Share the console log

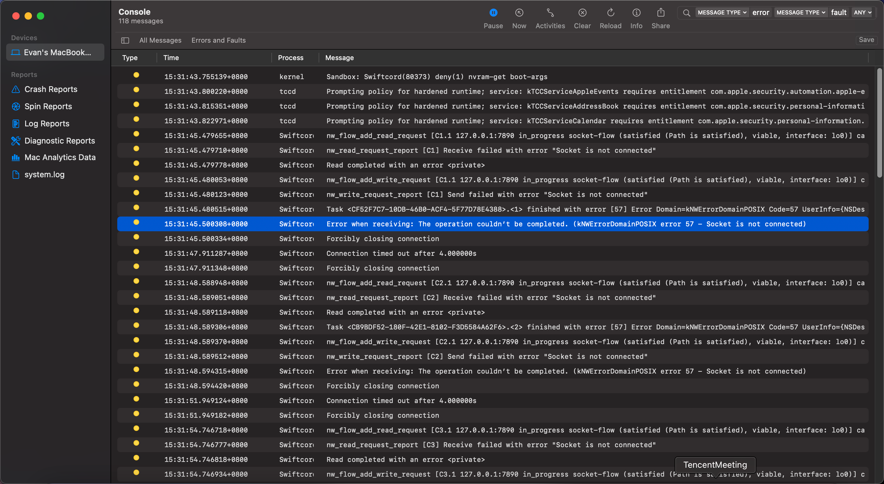[x=661, y=17]
